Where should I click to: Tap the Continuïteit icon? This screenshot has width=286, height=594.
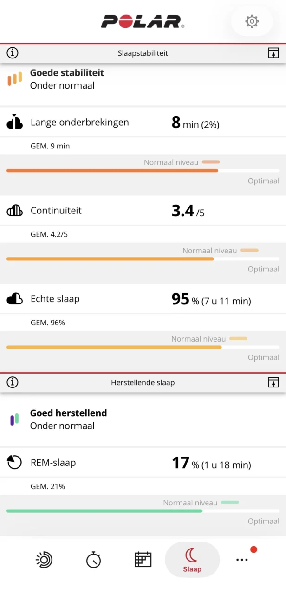15,211
